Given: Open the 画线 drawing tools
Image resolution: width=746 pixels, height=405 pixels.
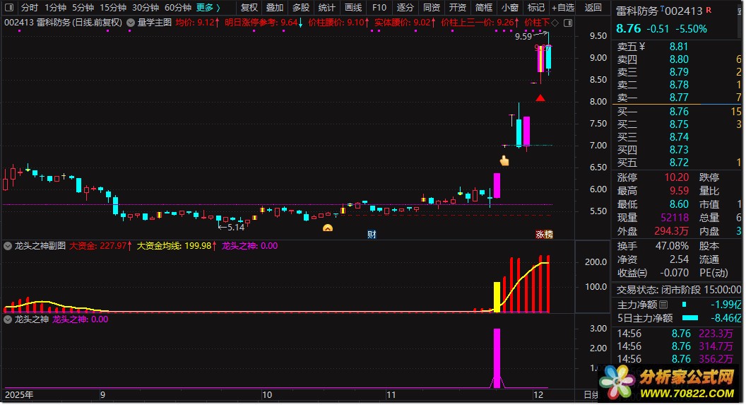Looking at the screenshot, I should [353, 7].
